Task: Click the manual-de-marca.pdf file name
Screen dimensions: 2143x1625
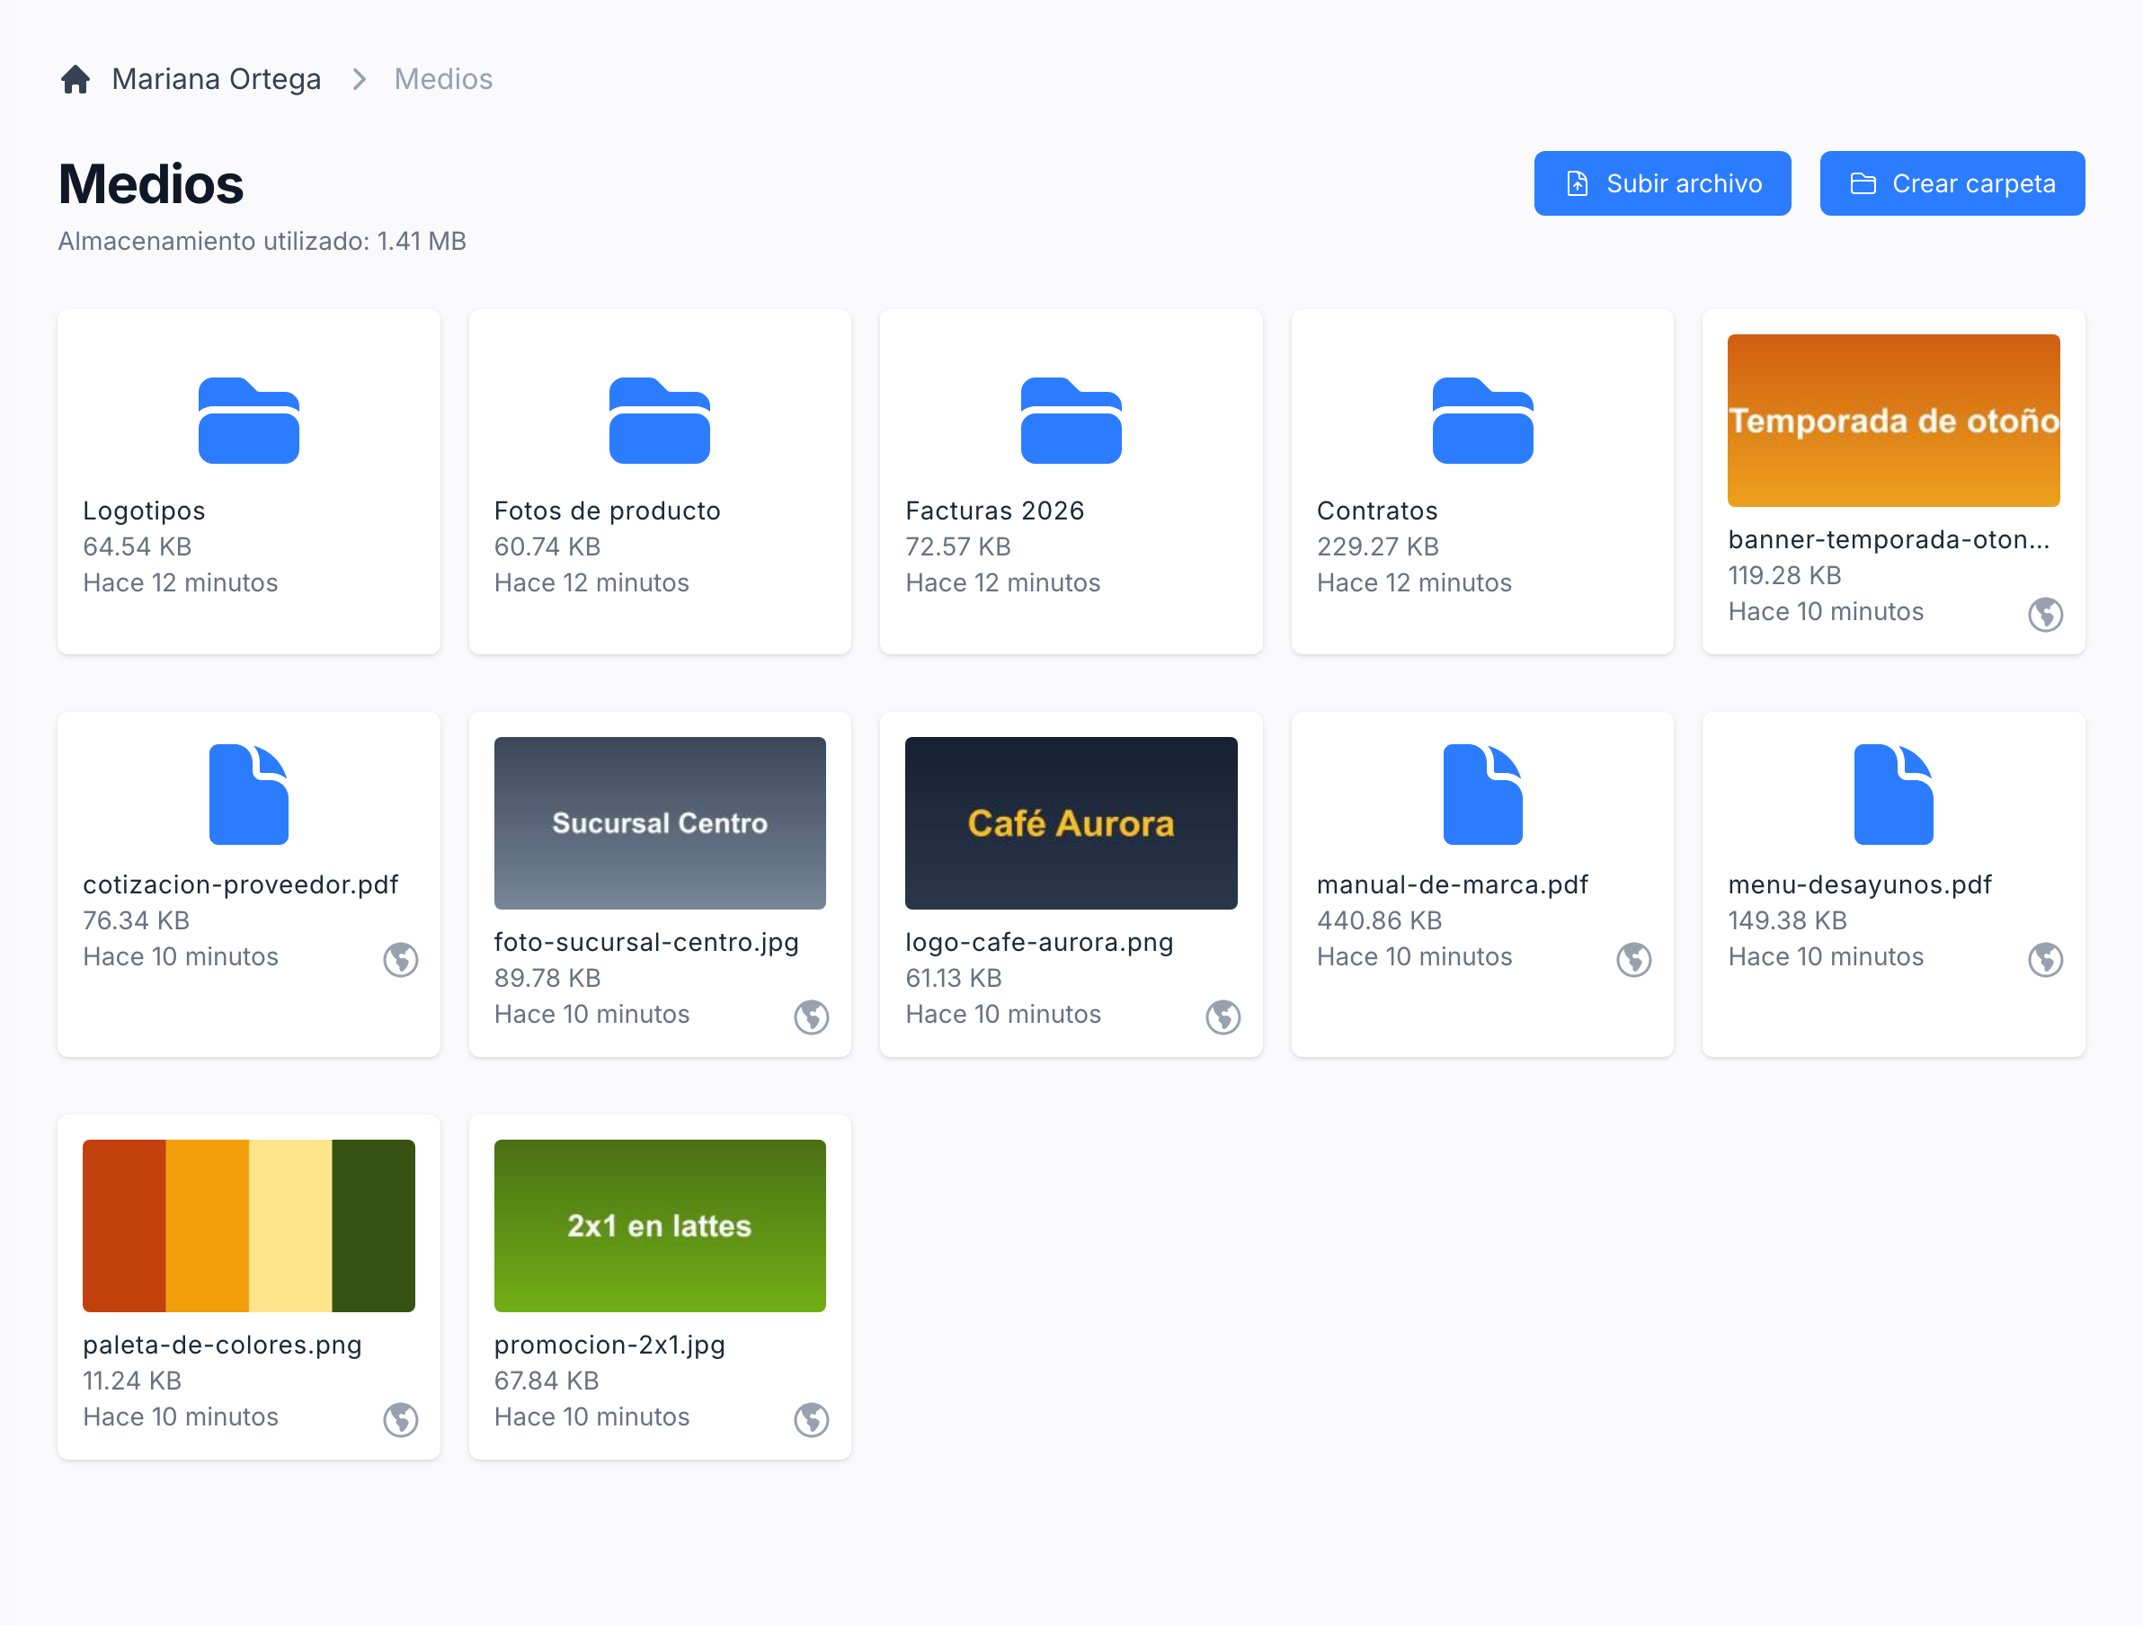Action: (1453, 884)
